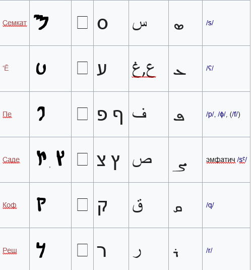Viewport: 252px width, 270px height.
Task: Click the Aramaic Pe glyph image
Action: pyautogui.click(x=41, y=114)
